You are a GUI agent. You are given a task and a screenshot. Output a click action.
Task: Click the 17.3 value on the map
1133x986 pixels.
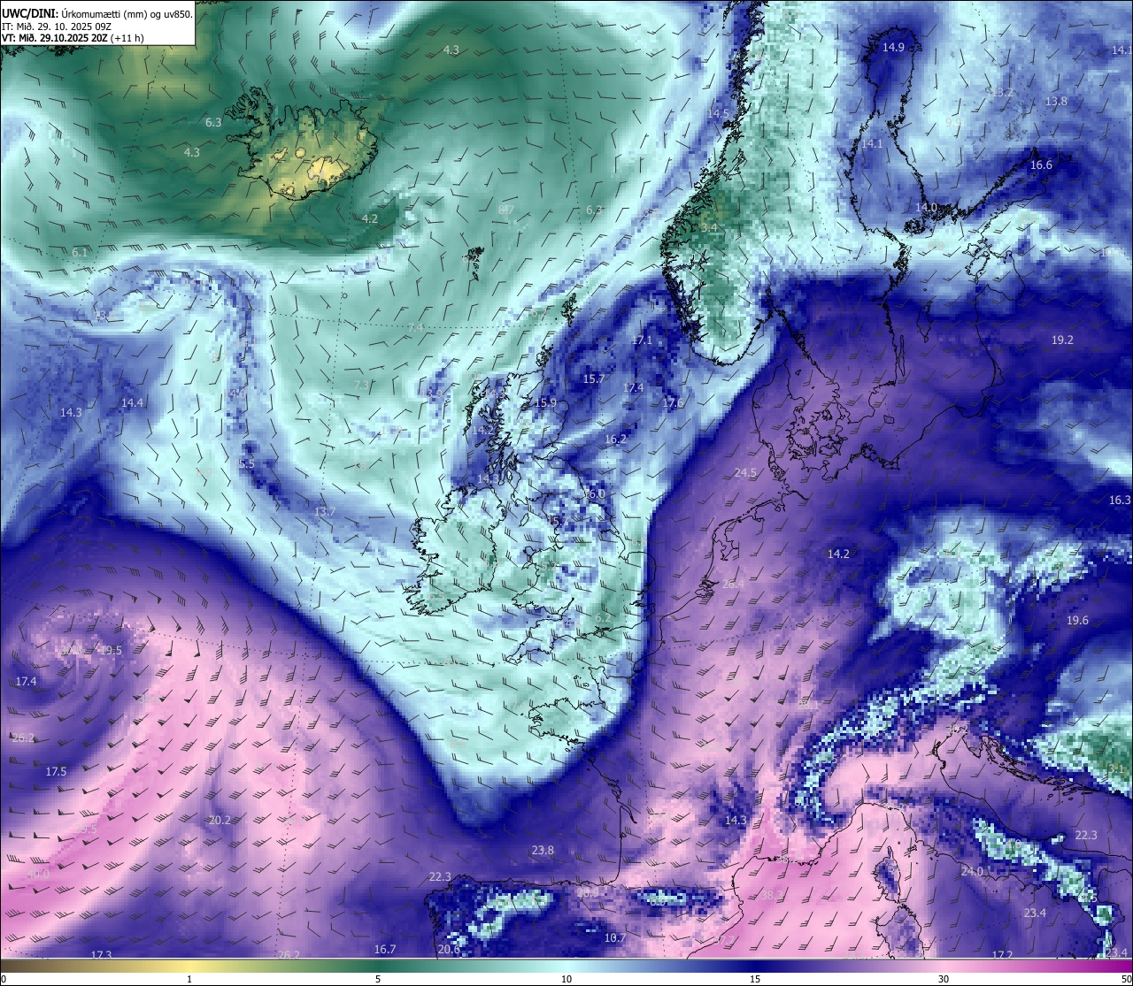(102, 955)
